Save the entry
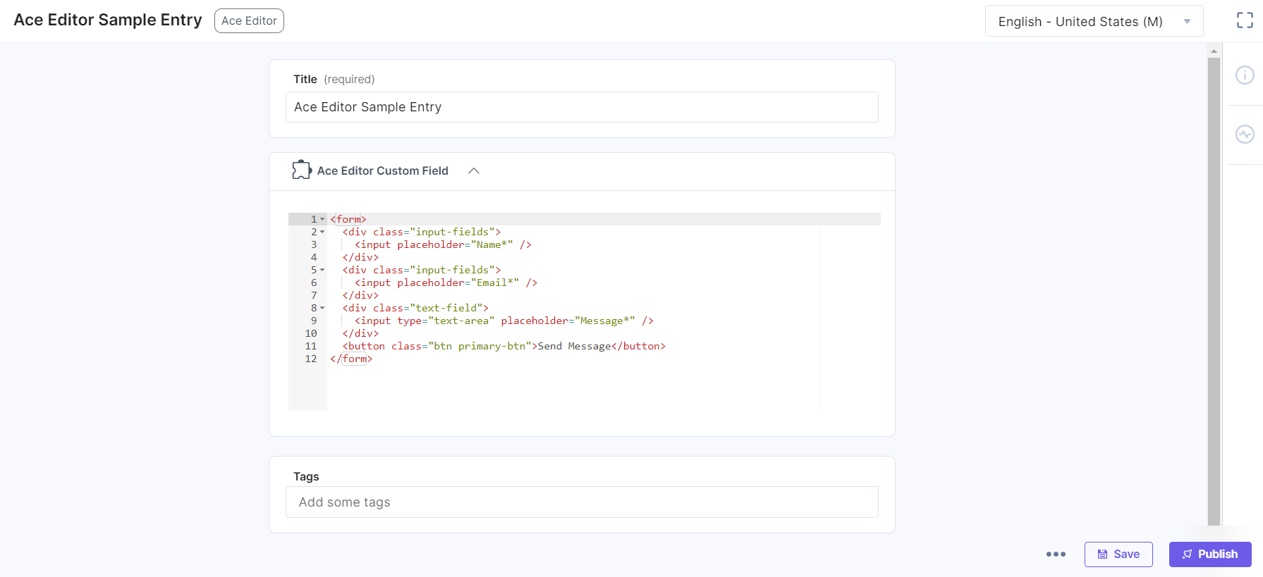The width and height of the screenshot is (1263, 577). (1118, 554)
